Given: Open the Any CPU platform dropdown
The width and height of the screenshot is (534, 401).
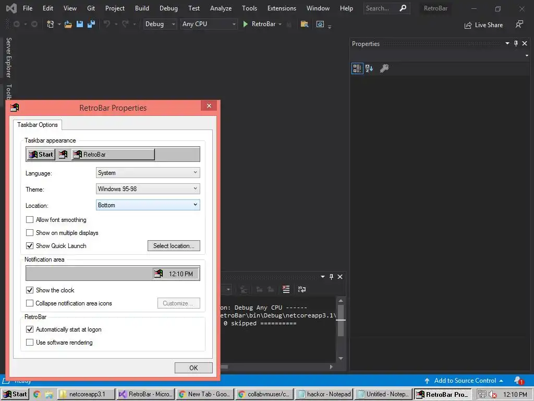Looking at the screenshot, I should [209, 24].
